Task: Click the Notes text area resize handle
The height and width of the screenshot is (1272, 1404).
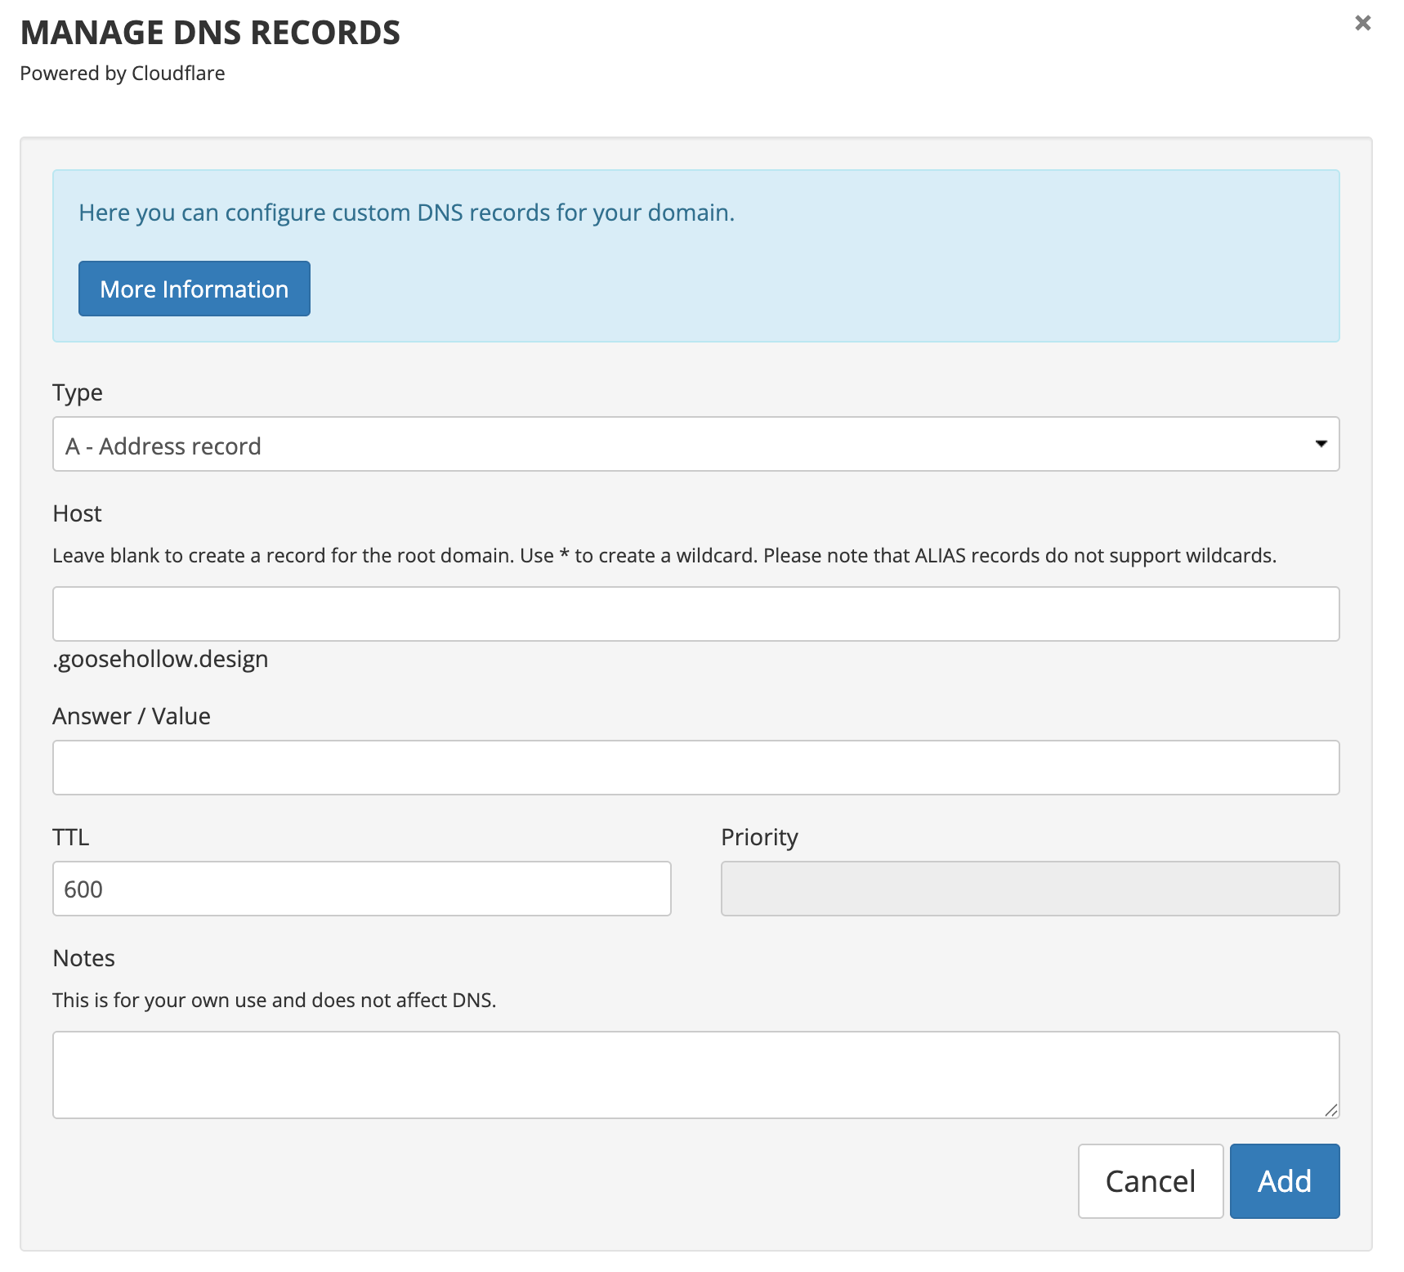Action: (x=1331, y=1110)
